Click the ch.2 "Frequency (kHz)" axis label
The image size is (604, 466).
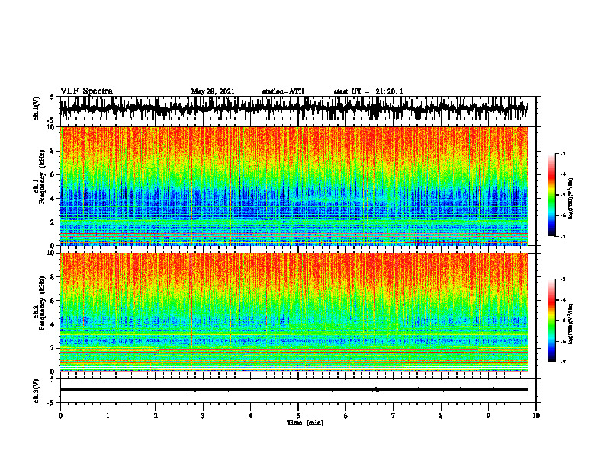tap(43, 302)
